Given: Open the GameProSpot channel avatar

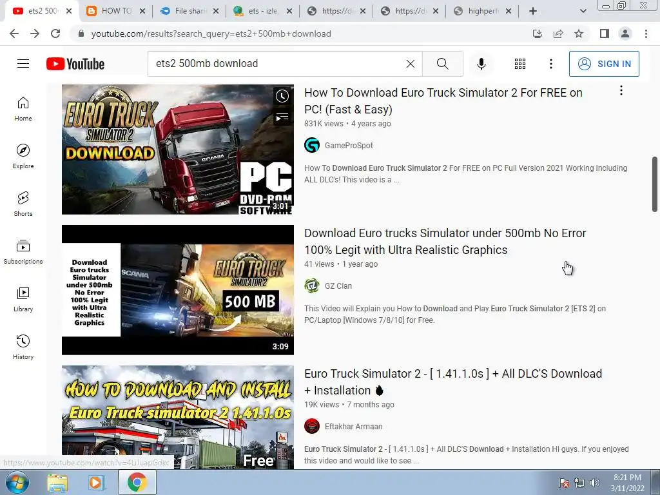Looking at the screenshot, I should 312,145.
